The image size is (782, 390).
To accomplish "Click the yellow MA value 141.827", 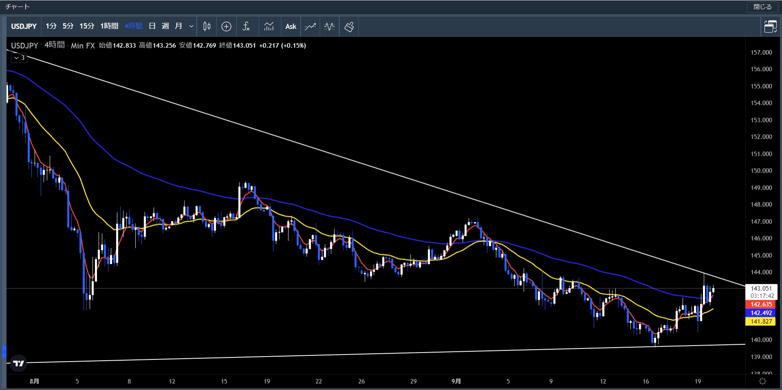I will click(761, 322).
